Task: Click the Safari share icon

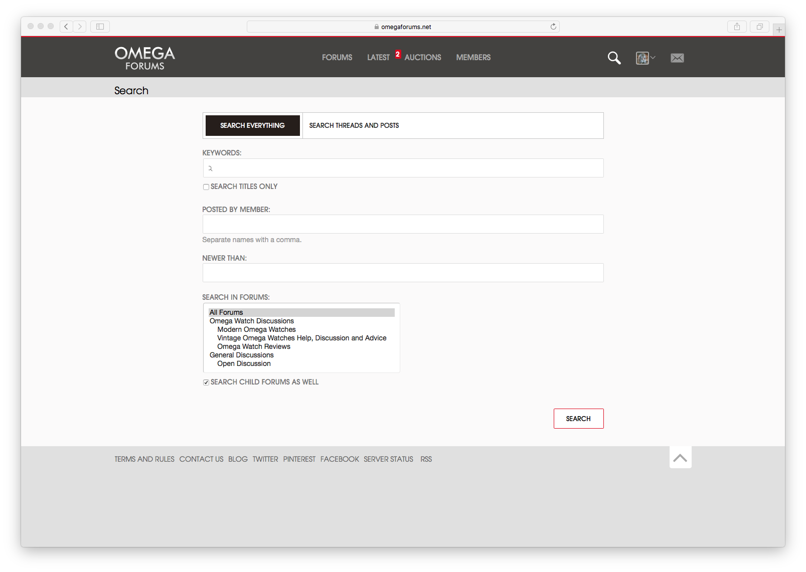Action: (737, 27)
